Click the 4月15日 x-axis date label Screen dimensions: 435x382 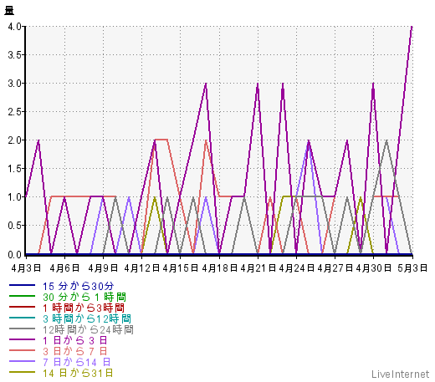(x=180, y=268)
